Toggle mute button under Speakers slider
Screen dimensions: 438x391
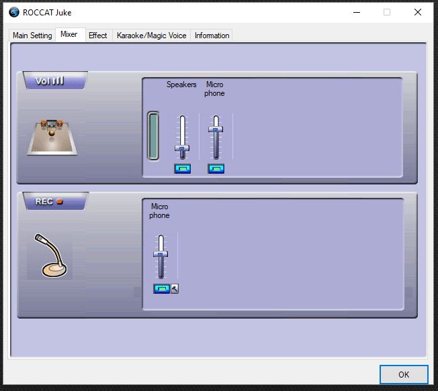click(183, 168)
